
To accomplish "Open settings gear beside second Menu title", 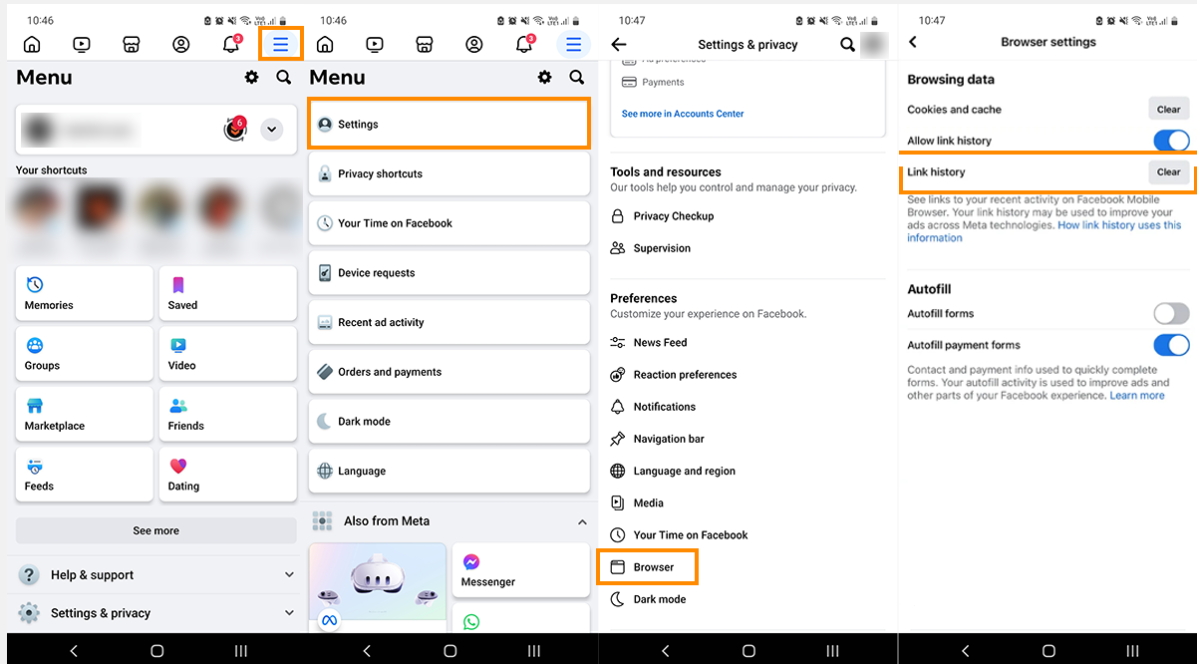I will pos(544,77).
